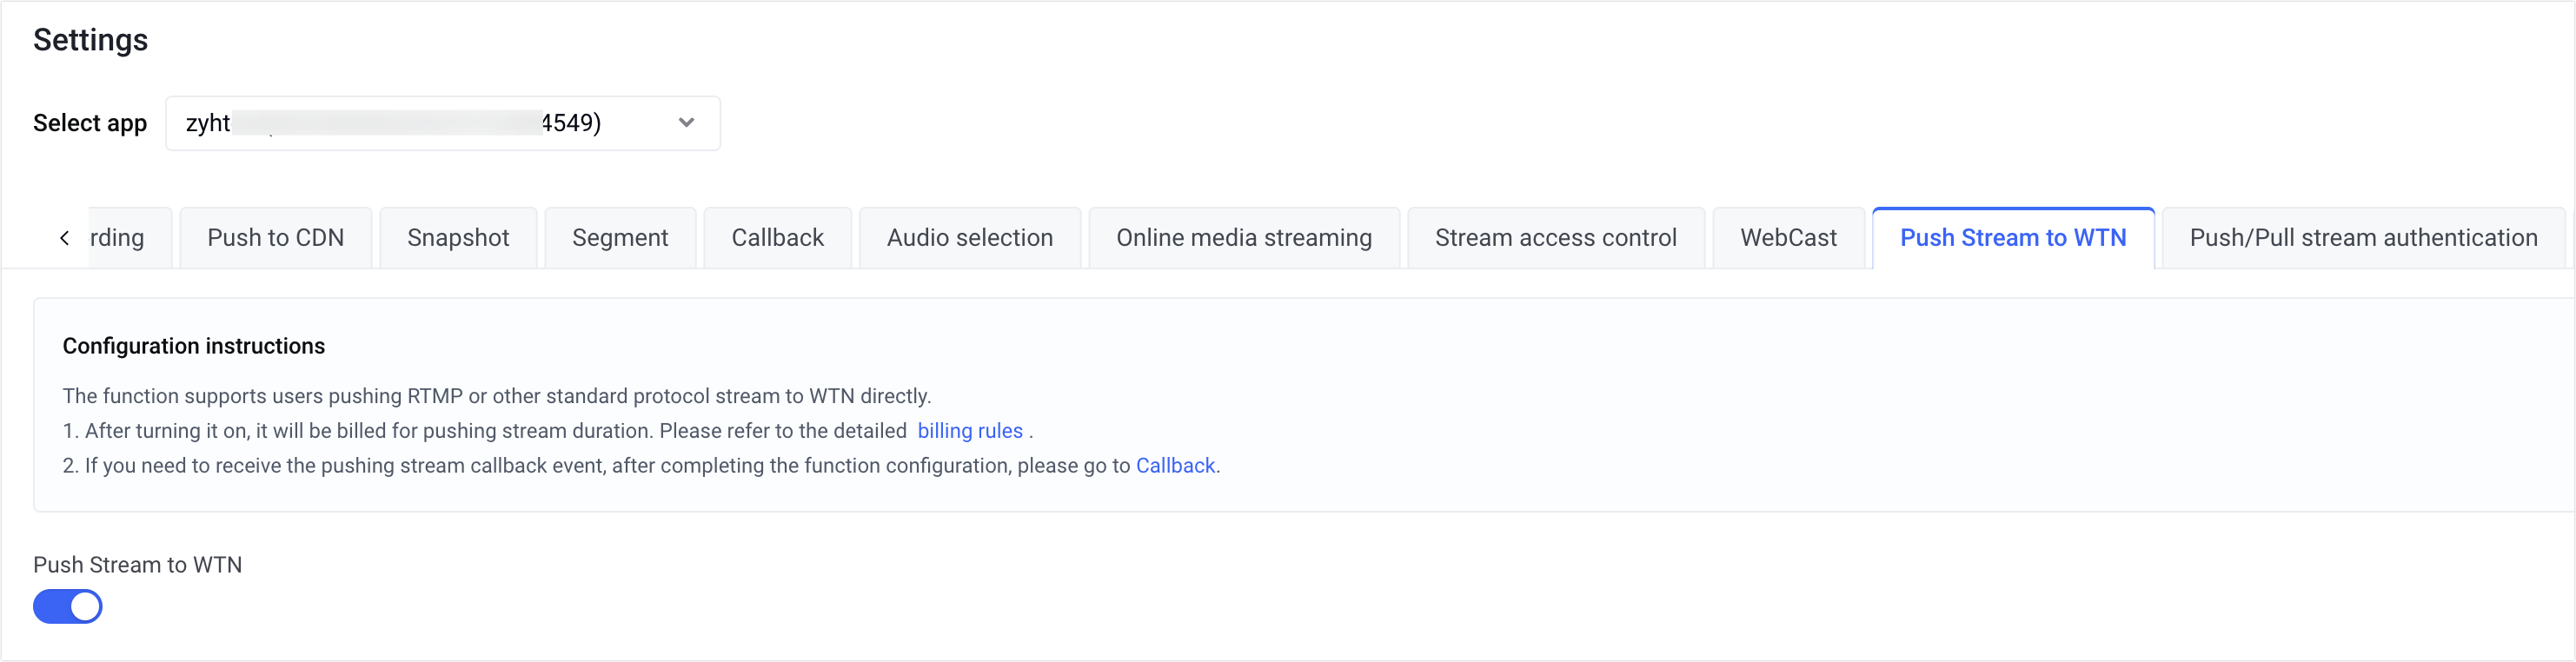Click the Settings page heading
2576x662 pixels.
[90, 40]
